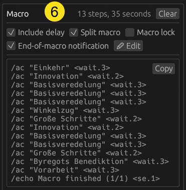Screen dimensions: 186x190
Task: Clear the macro steps
Action: click(167, 14)
